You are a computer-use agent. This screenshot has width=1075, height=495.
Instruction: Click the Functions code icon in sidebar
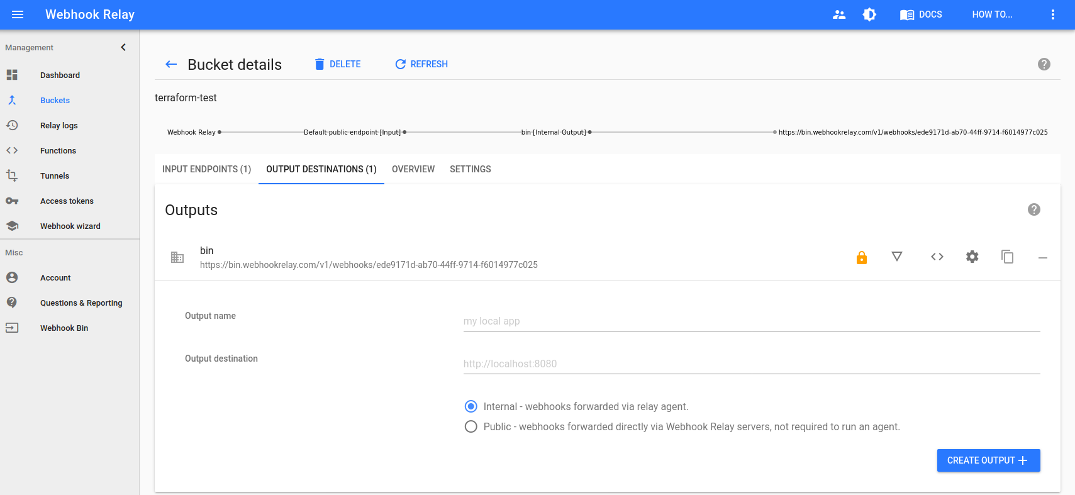(12, 150)
